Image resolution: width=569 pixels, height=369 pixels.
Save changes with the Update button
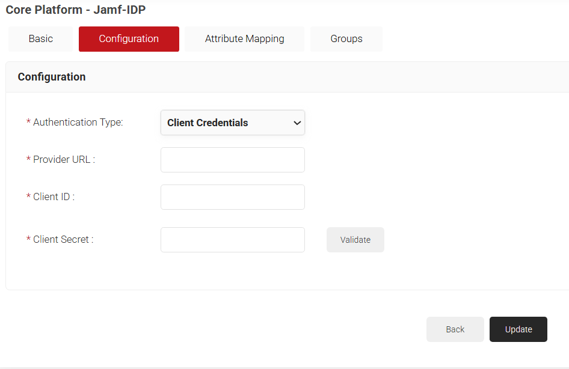518,329
